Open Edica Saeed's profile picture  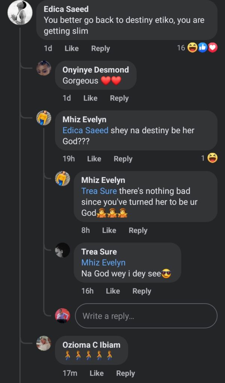tap(20, 13)
